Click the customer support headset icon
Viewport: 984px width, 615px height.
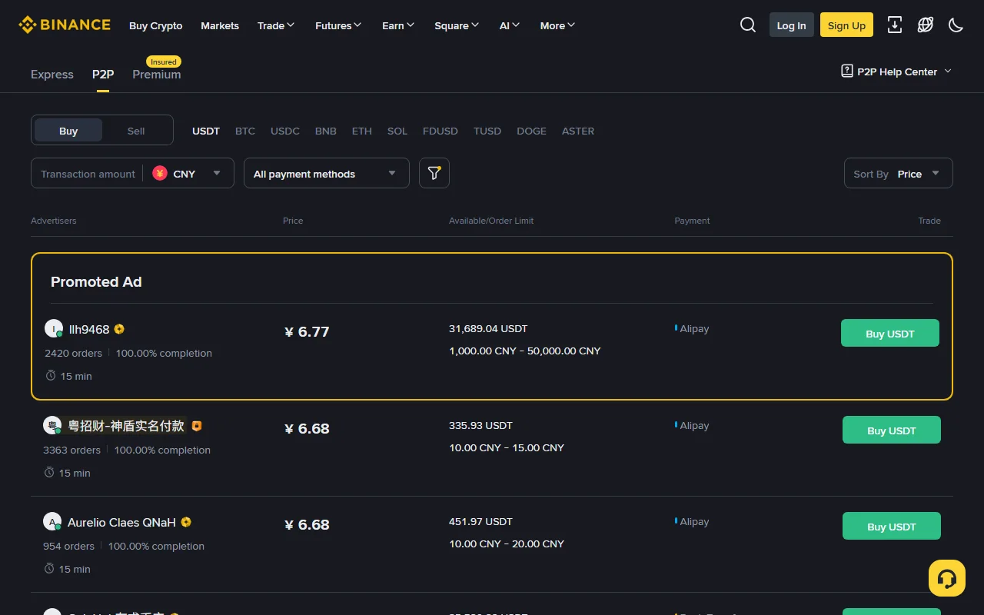(x=947, y=578)
